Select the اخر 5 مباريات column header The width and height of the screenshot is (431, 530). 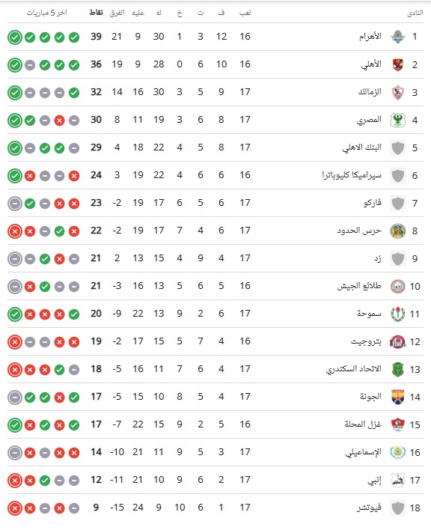tap(47, 13)
